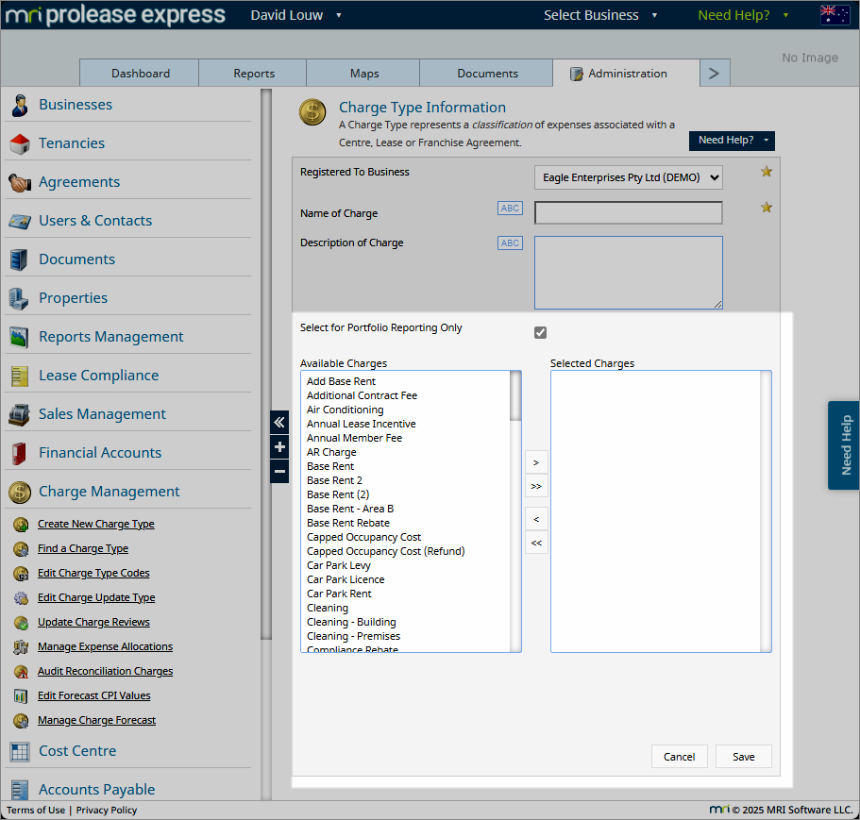This screenshot has height=820, width=860.
Task: Click ABC spellcheck toggle beside Description of Charge
Action: tap(510, 243)
